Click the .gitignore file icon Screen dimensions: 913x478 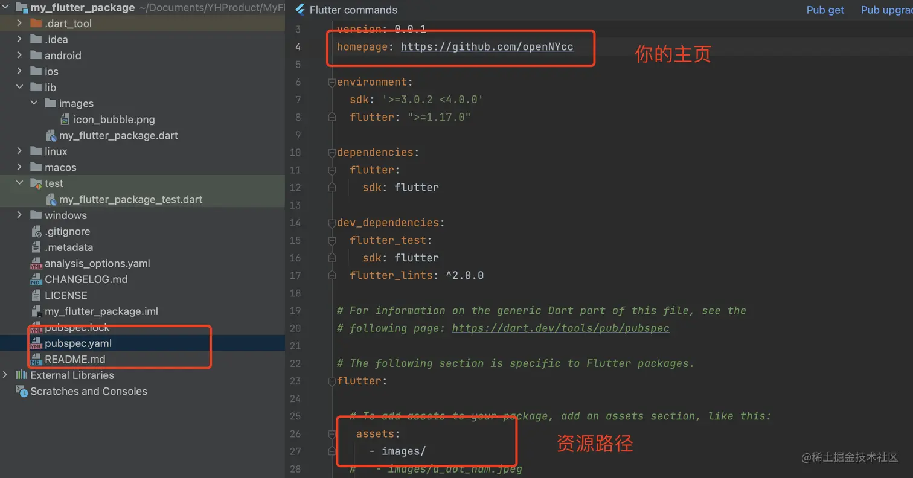[x=36, y=231]
